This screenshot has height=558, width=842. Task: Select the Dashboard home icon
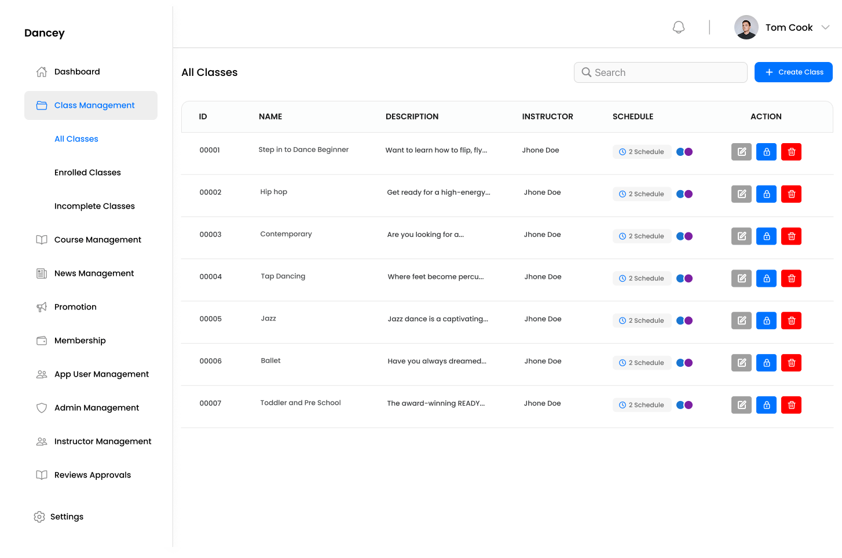(x=41, y=71)
